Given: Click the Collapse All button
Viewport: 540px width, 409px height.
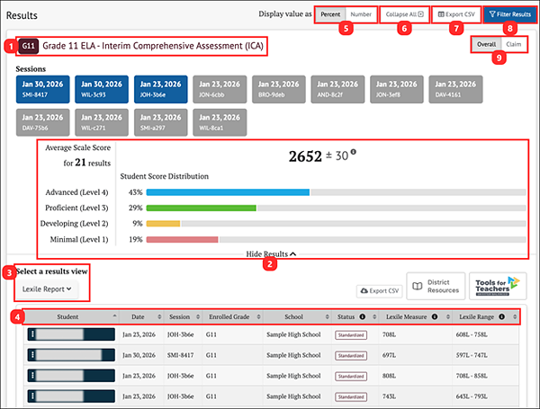Looking at the screenshot, I should point(404,14).
